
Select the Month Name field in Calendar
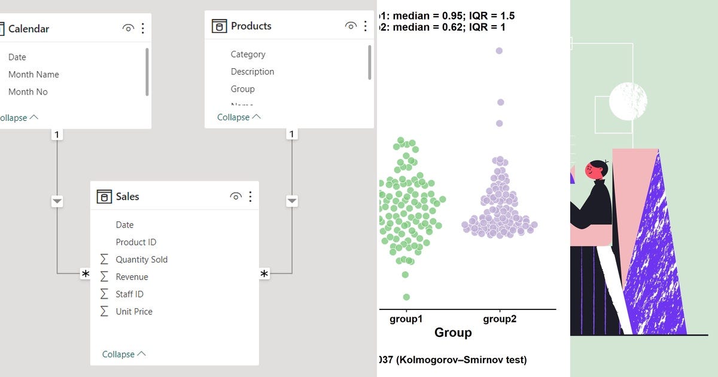coord(34,74)
